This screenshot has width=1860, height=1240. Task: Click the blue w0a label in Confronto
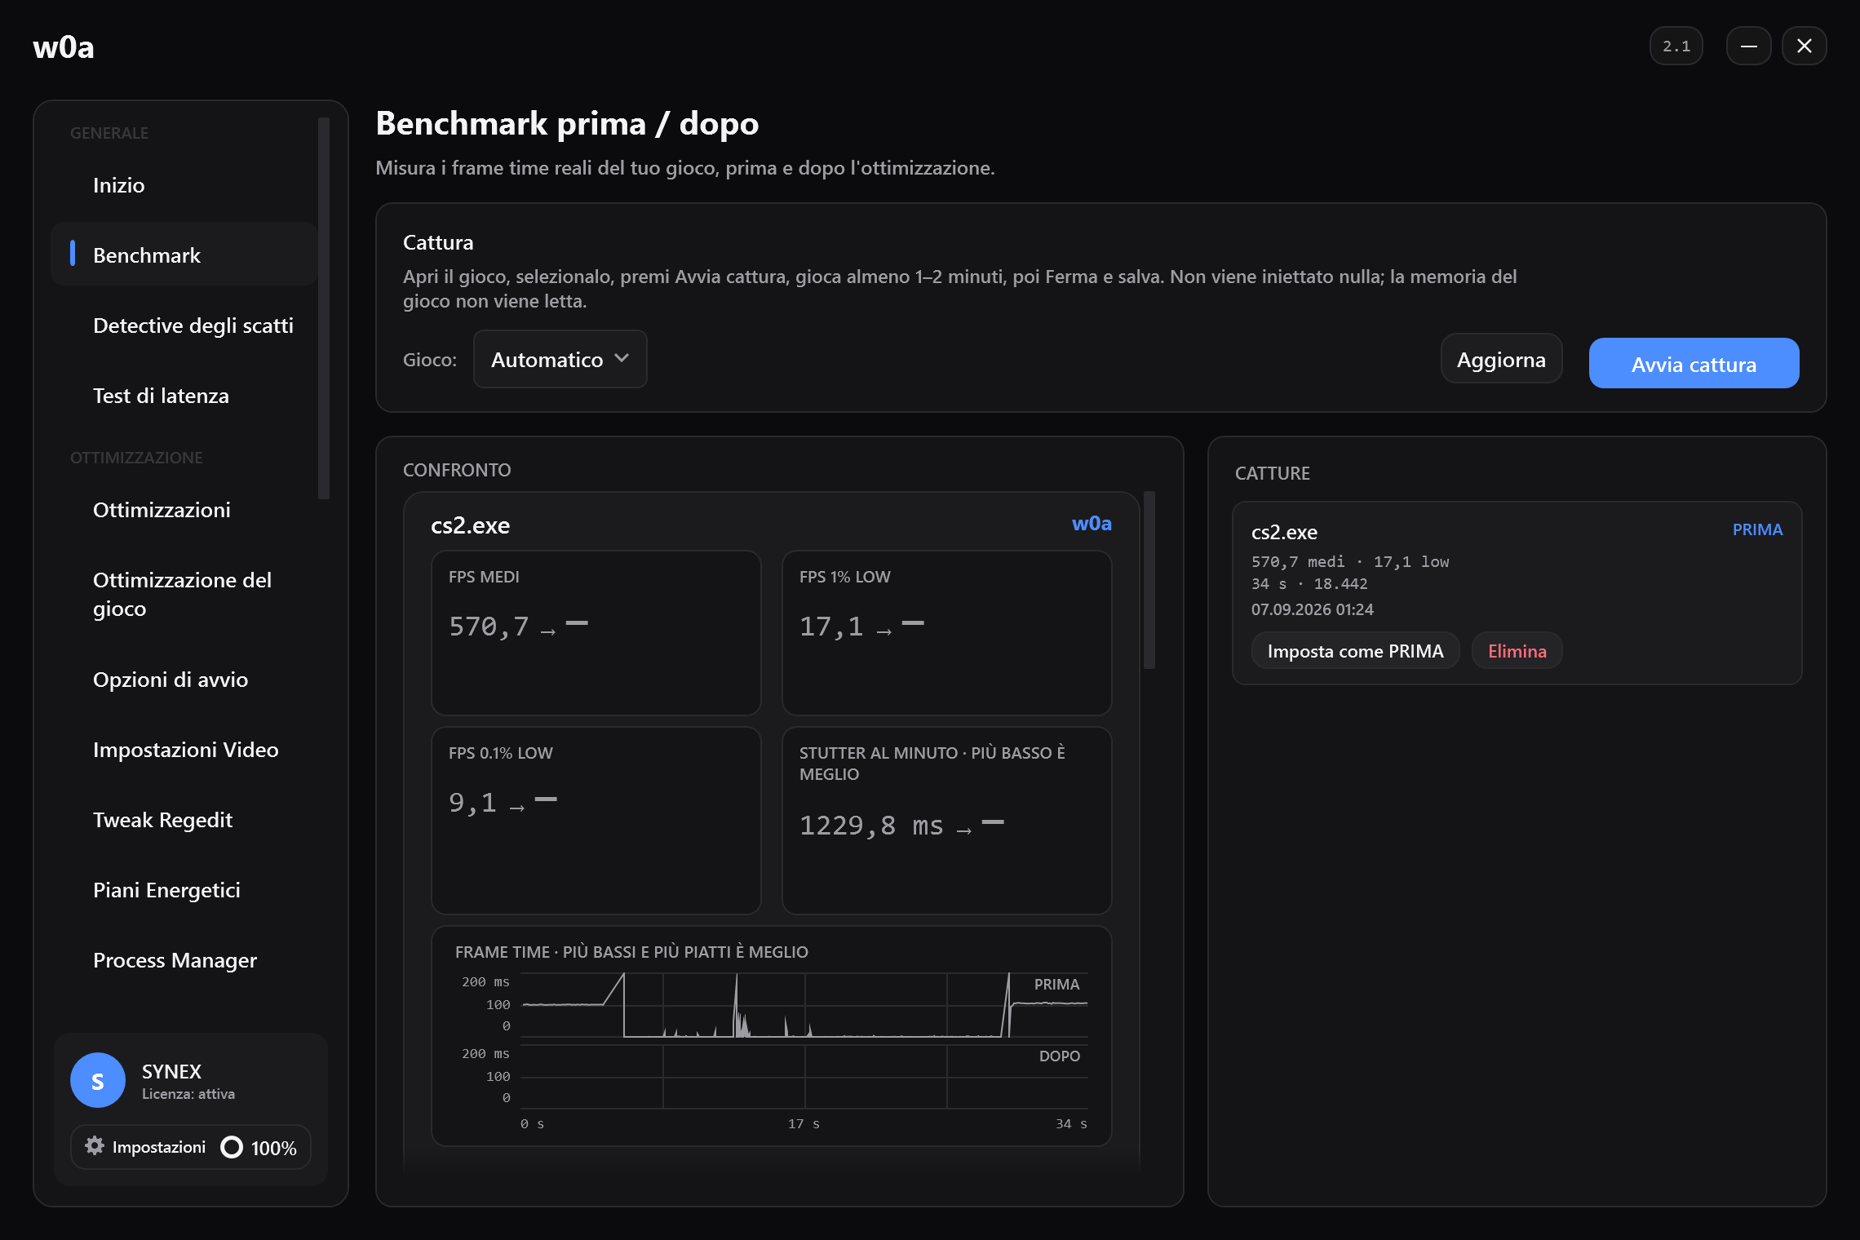pos(1092,524)
